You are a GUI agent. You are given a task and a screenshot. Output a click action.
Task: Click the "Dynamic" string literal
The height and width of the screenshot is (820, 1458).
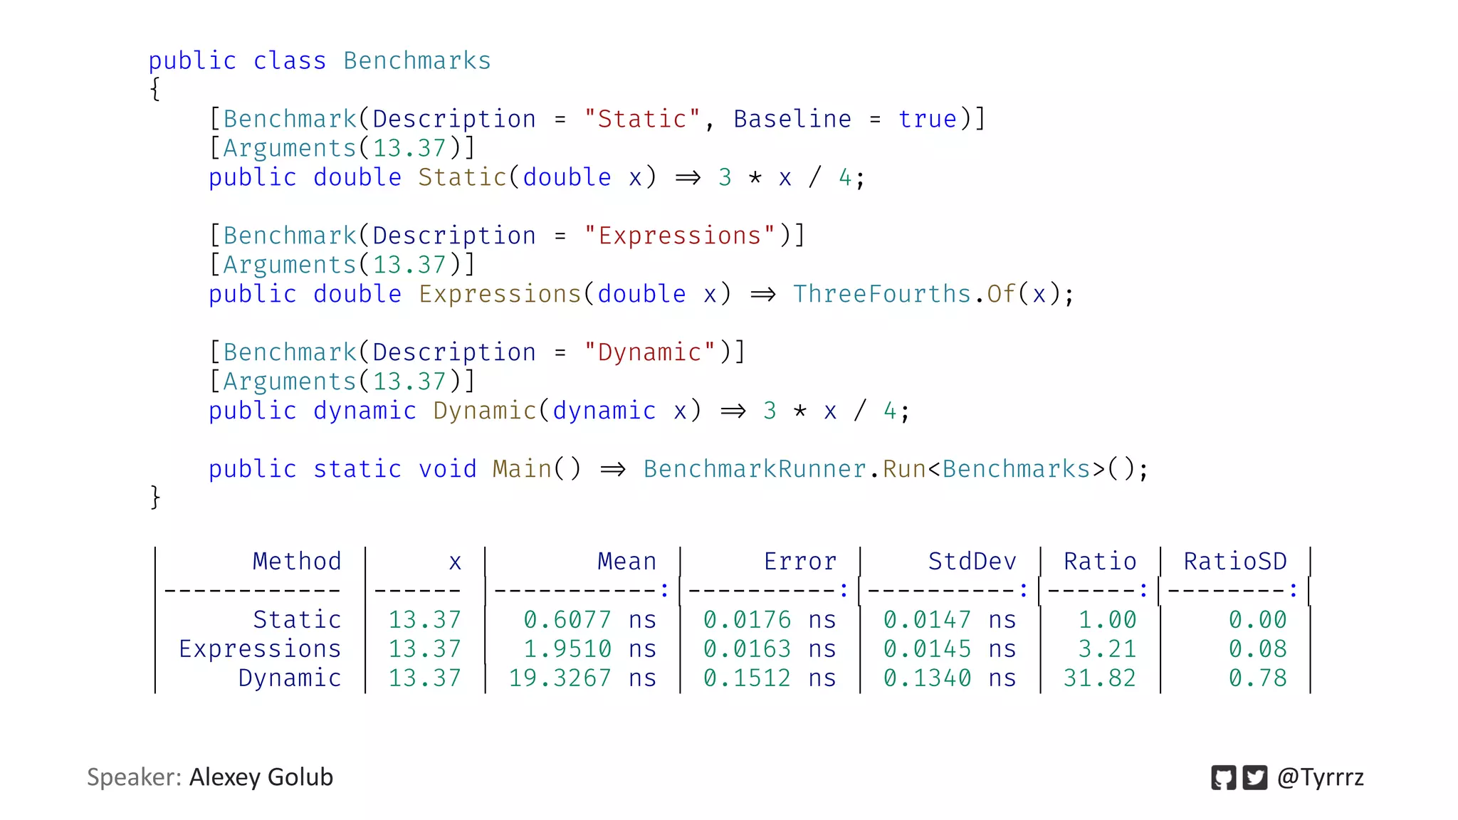tap(649, 352)
